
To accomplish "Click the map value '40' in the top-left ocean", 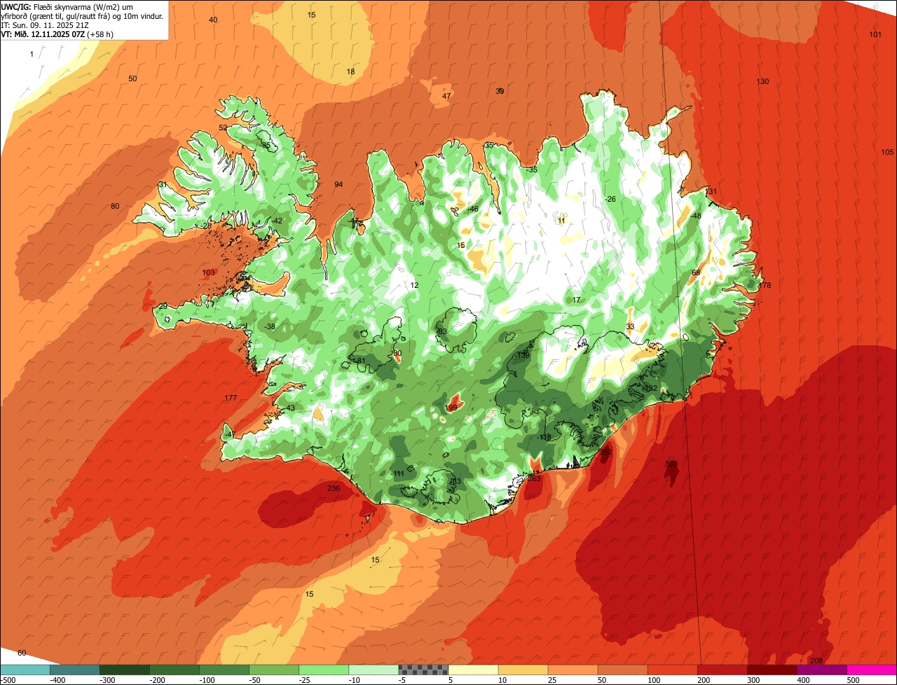I will point(213,20).
